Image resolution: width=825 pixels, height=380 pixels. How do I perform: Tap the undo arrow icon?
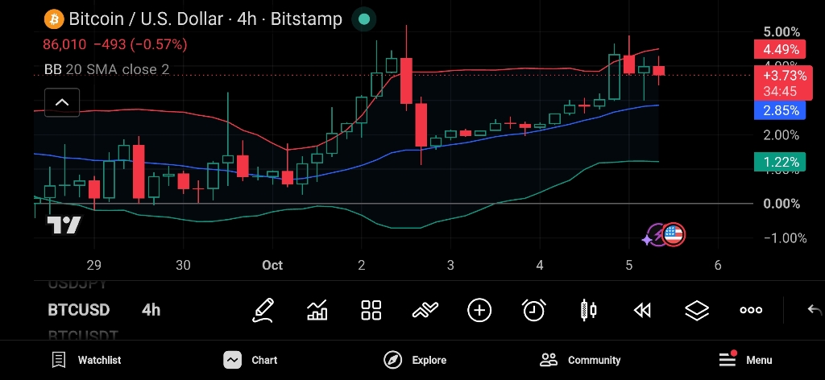click(x=815, y=310)
